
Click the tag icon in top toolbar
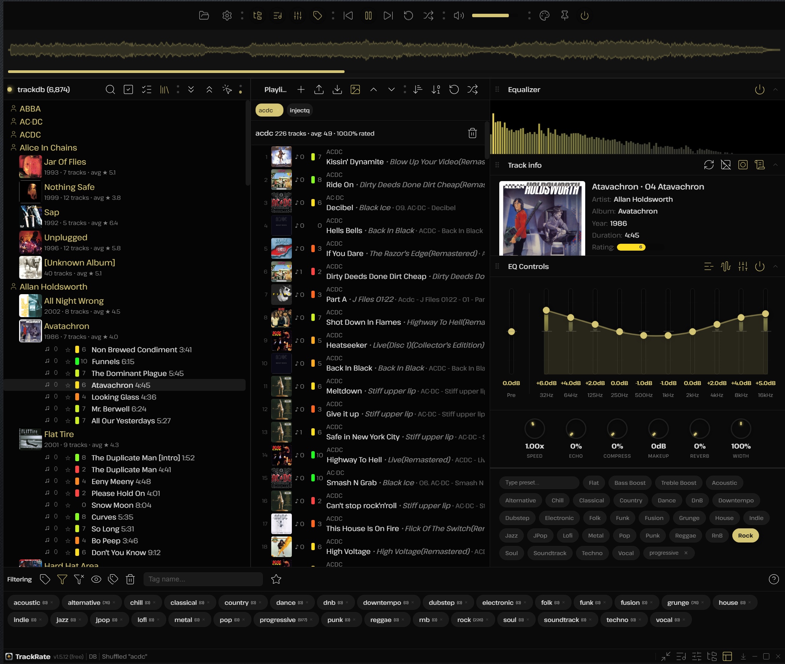click(x=317, y=16)
